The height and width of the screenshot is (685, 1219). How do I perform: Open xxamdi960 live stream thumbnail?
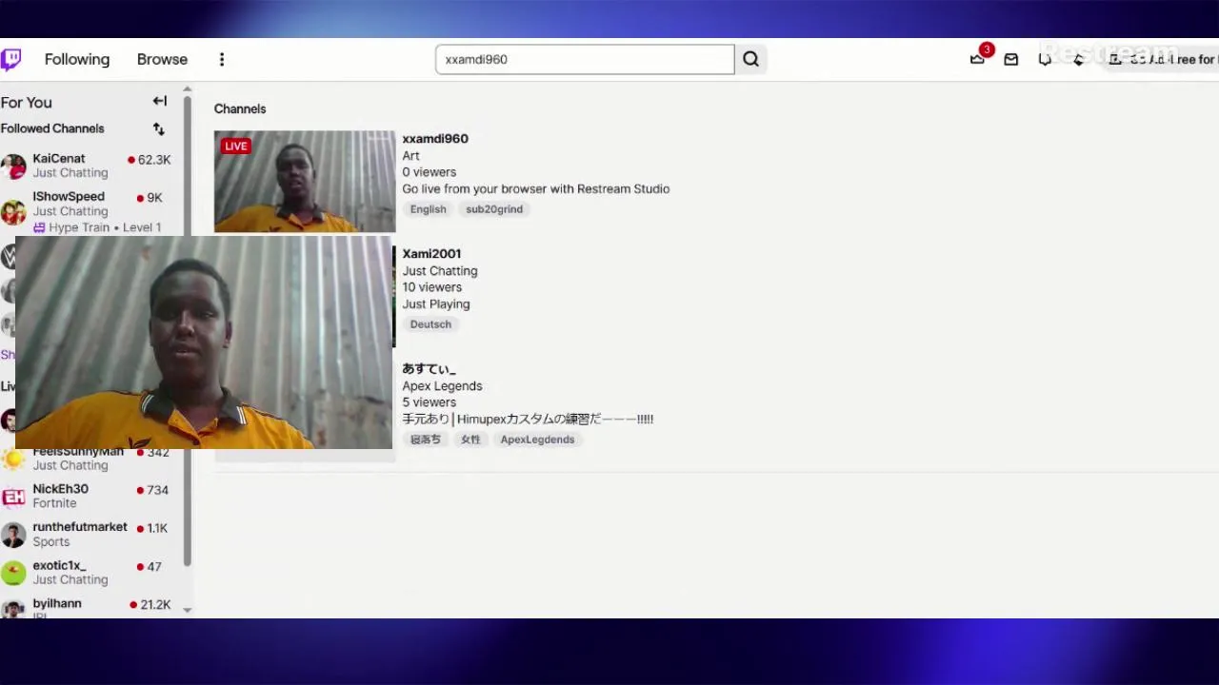[x=305, y=182]
